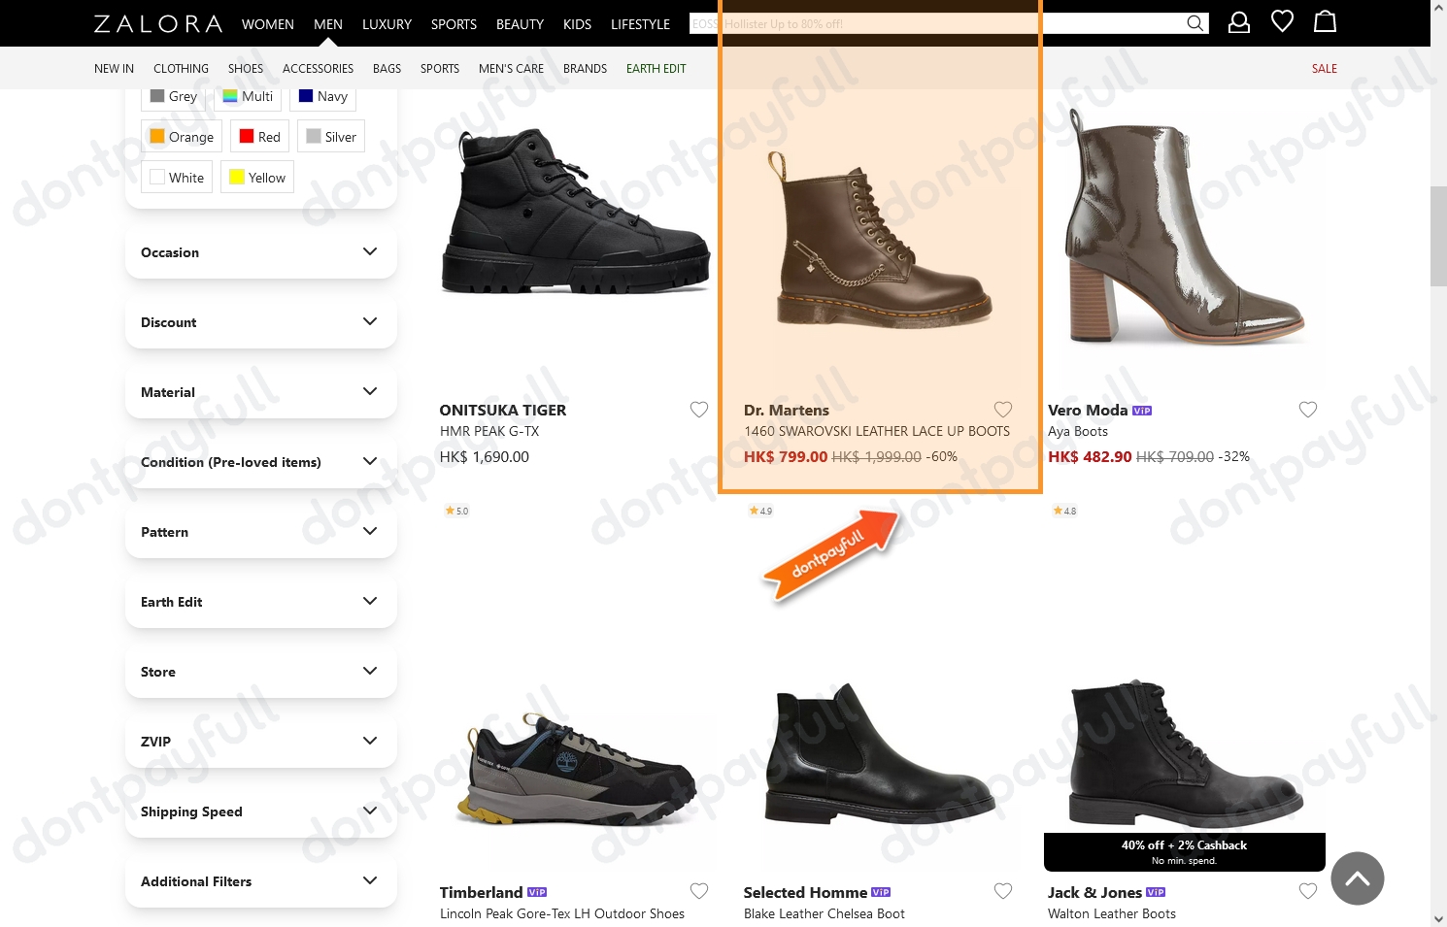The image size is (1447, 927).
Task: Select the Silver color filter
Action: [x=331, y=137]
